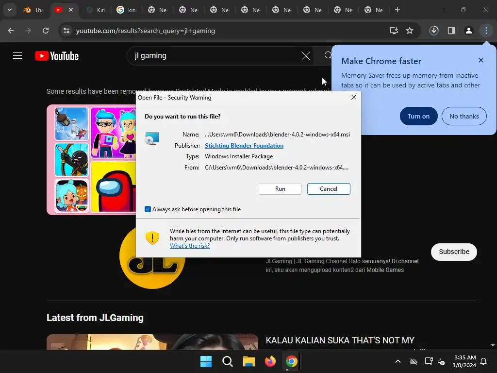497x373 pixels.
Task: Open the network status tray icon
Action: (x=429, y=361)
